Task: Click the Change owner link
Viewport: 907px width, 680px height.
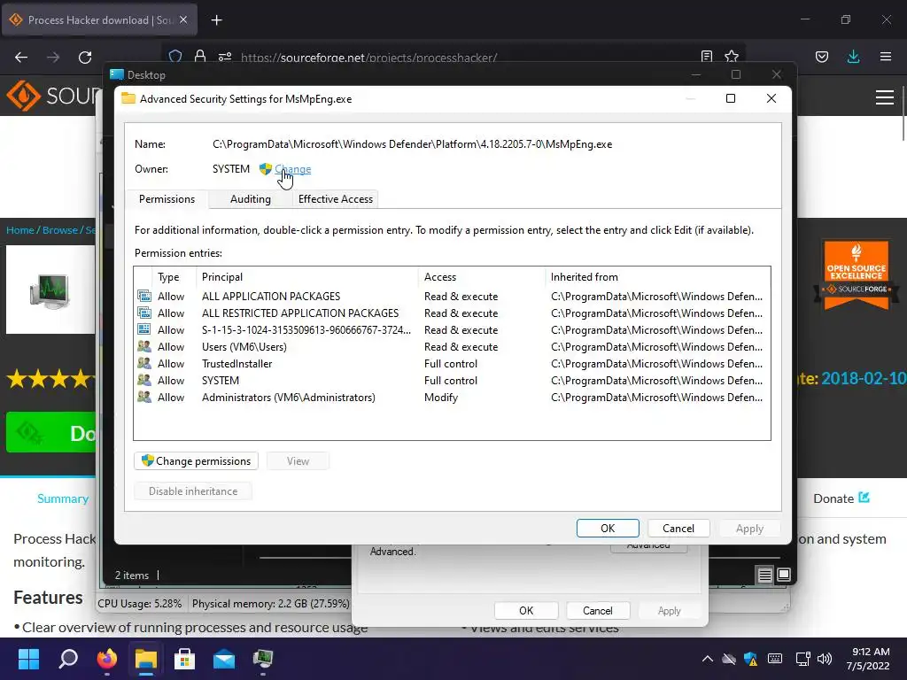Action: point(292,169)
